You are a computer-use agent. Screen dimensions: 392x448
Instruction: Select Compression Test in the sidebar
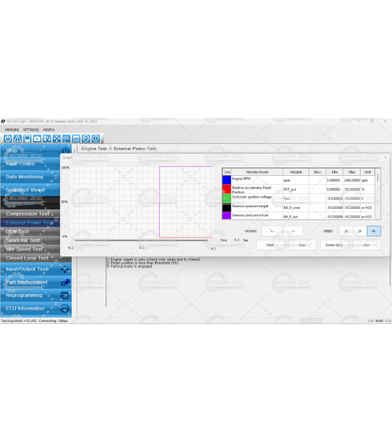[x=28, y=214]
